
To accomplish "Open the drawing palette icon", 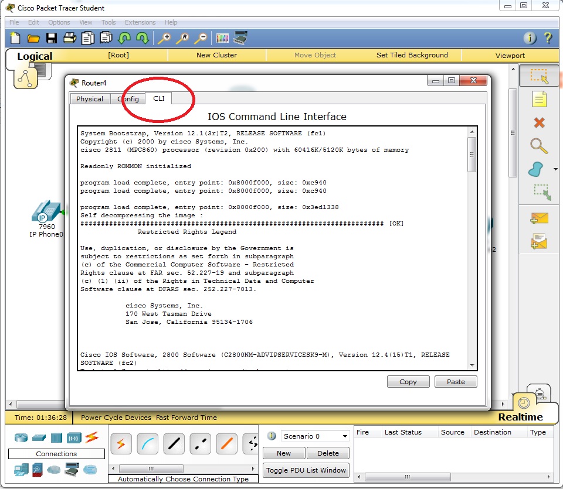I will [x=222, y=38].
